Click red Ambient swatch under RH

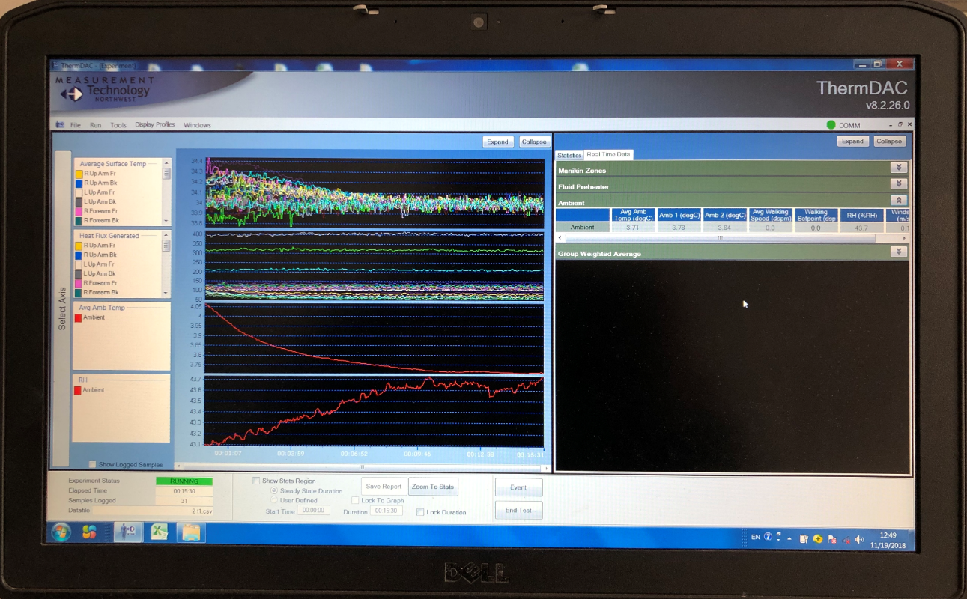78,389
